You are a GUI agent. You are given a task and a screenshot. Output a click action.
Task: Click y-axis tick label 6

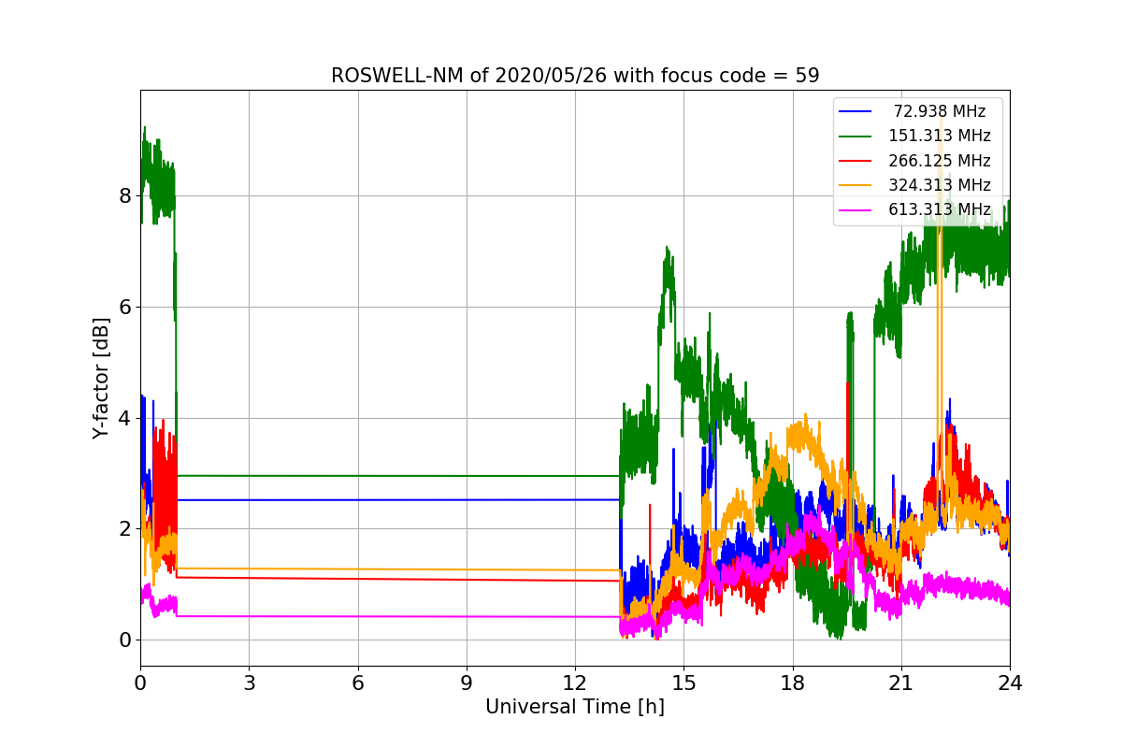(x=124, y=307)
